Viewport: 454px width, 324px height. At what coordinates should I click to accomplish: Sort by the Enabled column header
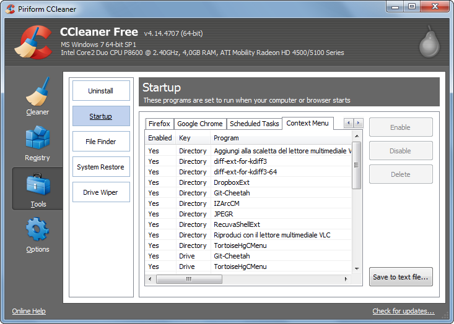click(x=160, y=138)
